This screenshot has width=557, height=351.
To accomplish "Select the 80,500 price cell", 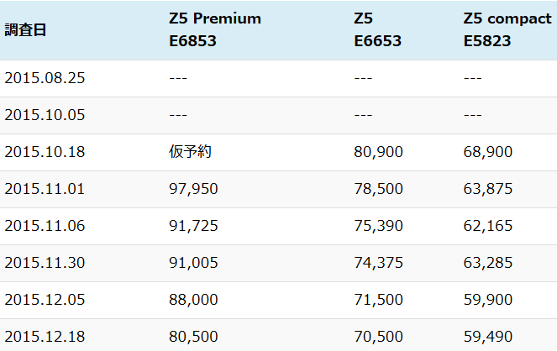I will pos(193,337).
